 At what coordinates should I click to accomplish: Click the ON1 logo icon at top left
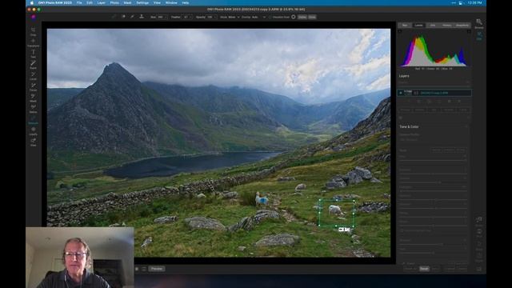tap(33, 17)
